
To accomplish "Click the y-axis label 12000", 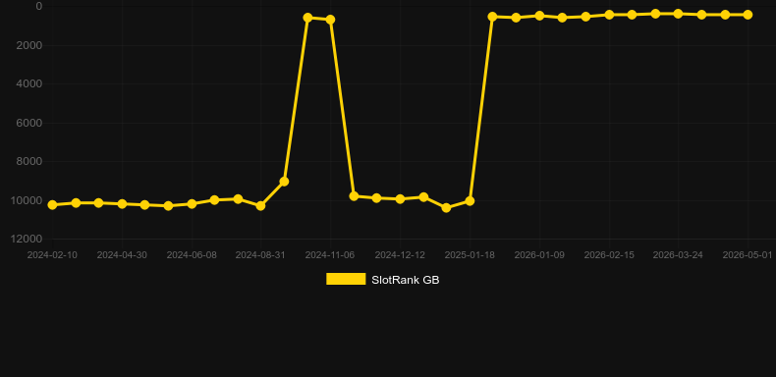I will click(x=27, y=239).
